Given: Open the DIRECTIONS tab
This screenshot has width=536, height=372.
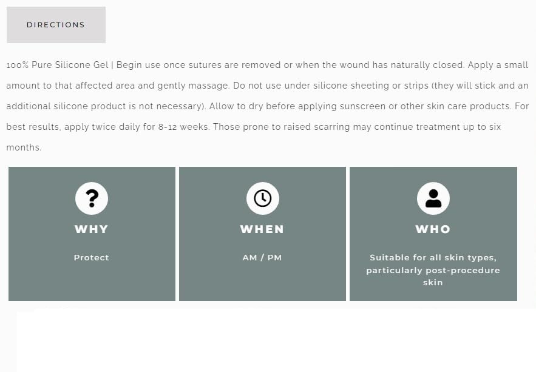Looking at the screenshot, I should tap(56, 25).
